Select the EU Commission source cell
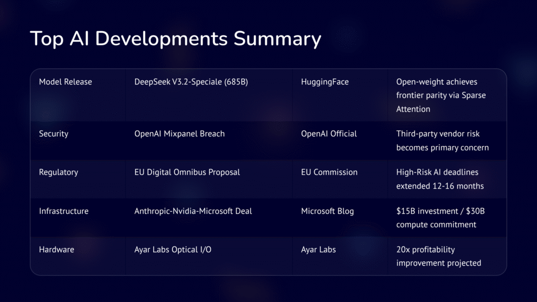This screenshot has width=537, height=302. 329,172
